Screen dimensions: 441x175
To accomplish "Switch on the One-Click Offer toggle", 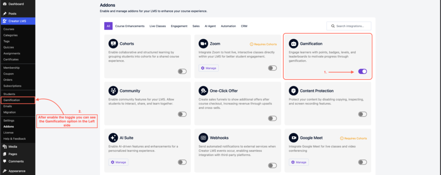I will tap(272, 118).
